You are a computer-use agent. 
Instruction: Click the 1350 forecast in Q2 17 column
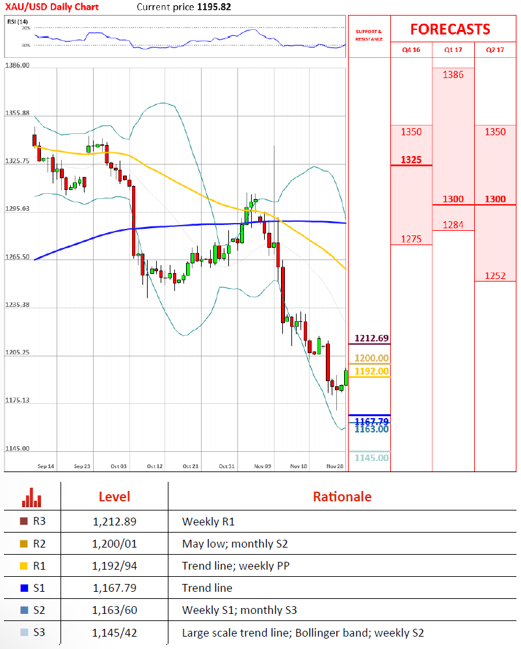(x=496, y=132)
